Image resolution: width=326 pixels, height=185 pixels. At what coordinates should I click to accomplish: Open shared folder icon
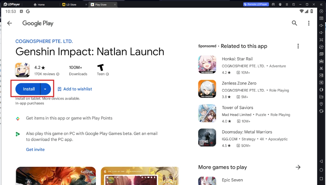(x=321, y=97)
